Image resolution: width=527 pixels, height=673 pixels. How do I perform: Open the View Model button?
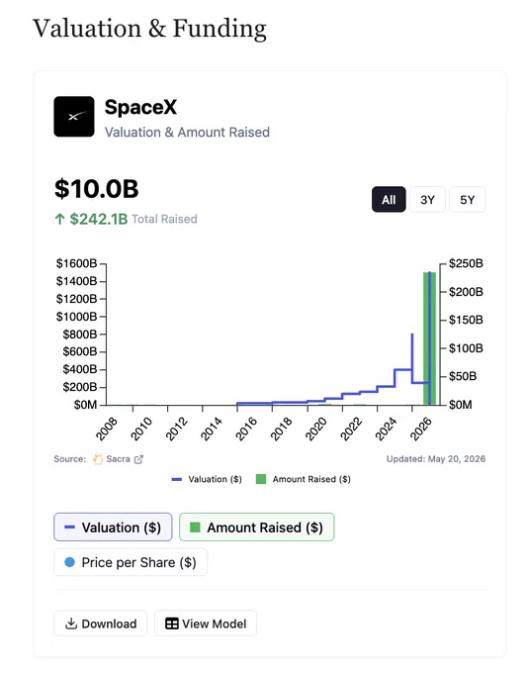tap(206, 624)
